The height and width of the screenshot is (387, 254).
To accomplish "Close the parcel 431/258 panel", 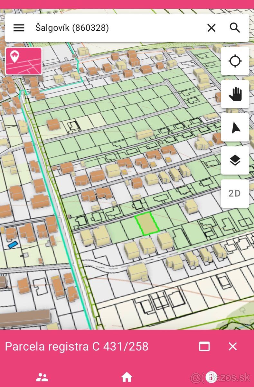I will coord(232,347).
